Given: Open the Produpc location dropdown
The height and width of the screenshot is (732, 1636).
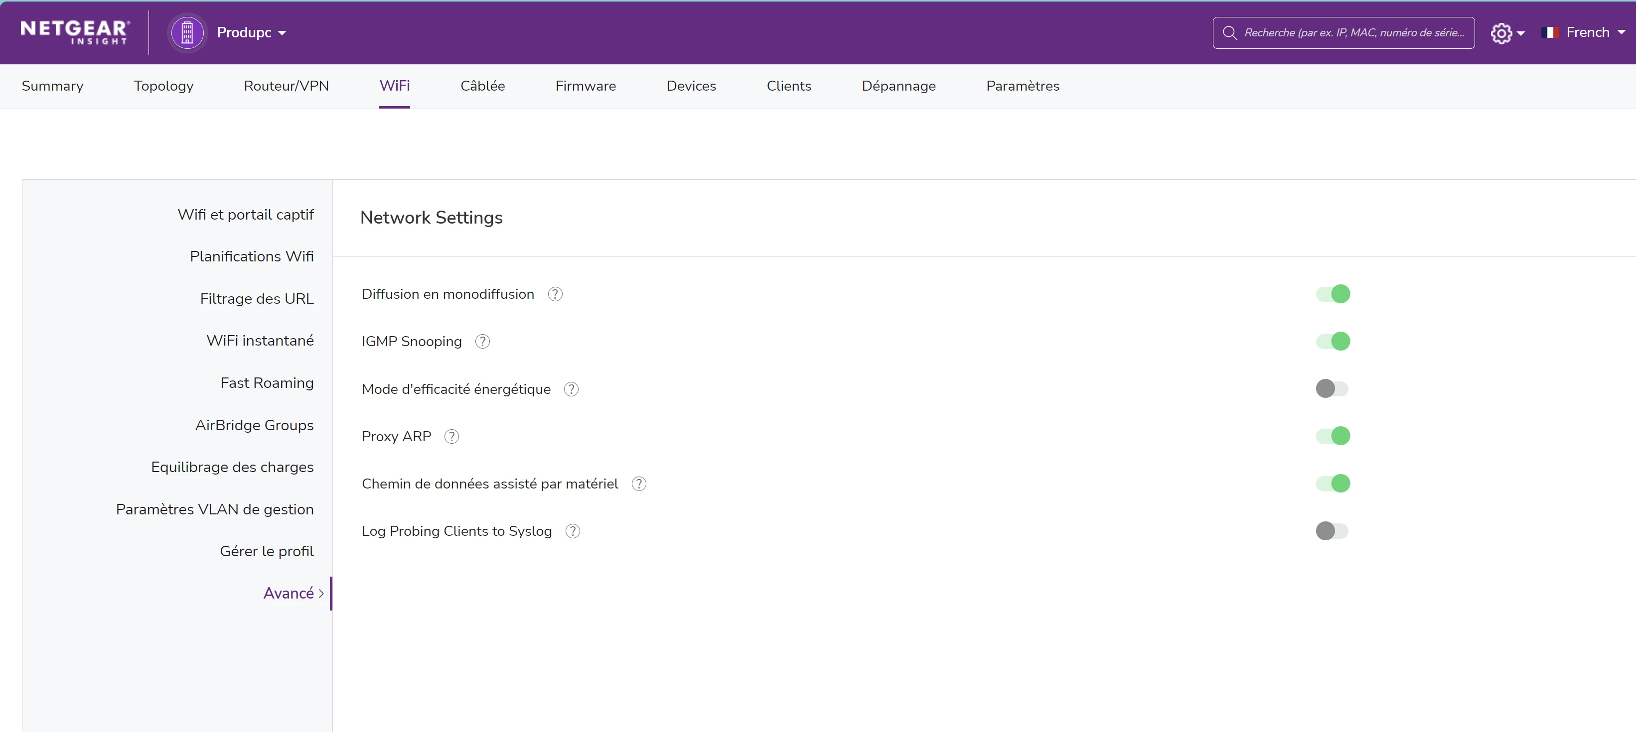Looking at the screenshot, I should (x=252, y=32).
